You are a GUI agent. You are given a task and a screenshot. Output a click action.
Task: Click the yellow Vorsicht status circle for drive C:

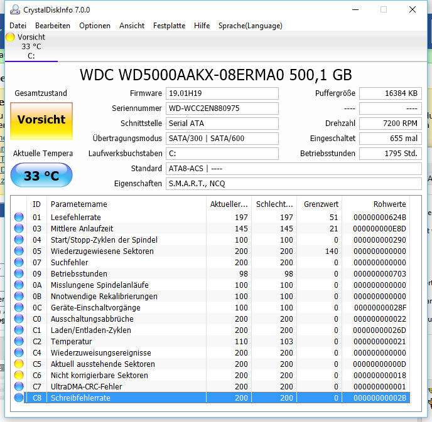(10, 37)
